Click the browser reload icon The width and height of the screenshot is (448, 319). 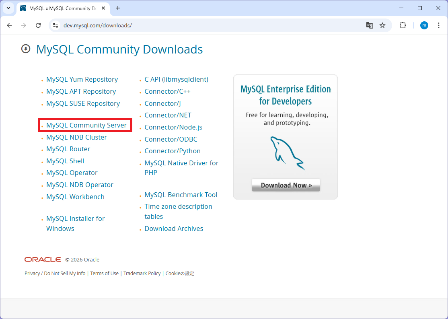pos(38,25)
